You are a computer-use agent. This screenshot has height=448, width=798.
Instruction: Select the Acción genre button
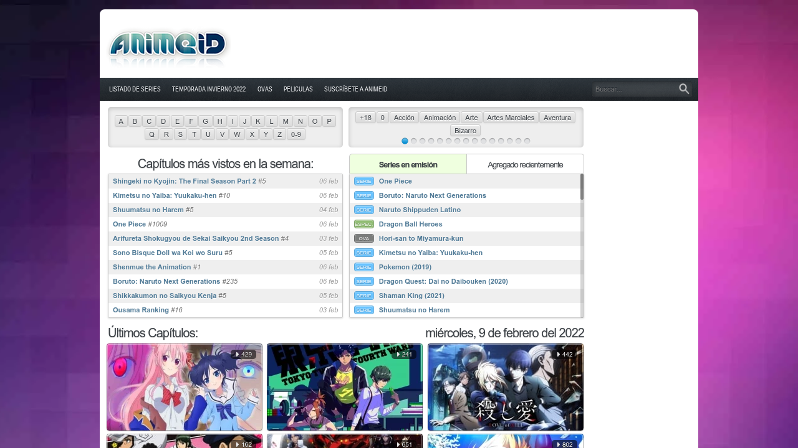click(x=404, y=118)
